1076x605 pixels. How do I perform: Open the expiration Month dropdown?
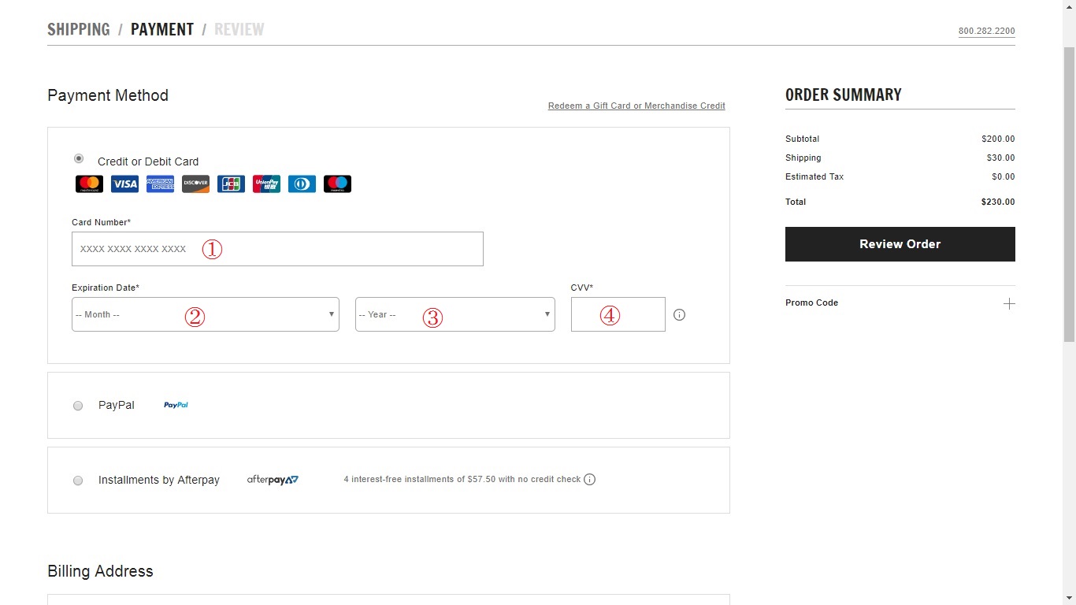(x=205, y=314)
